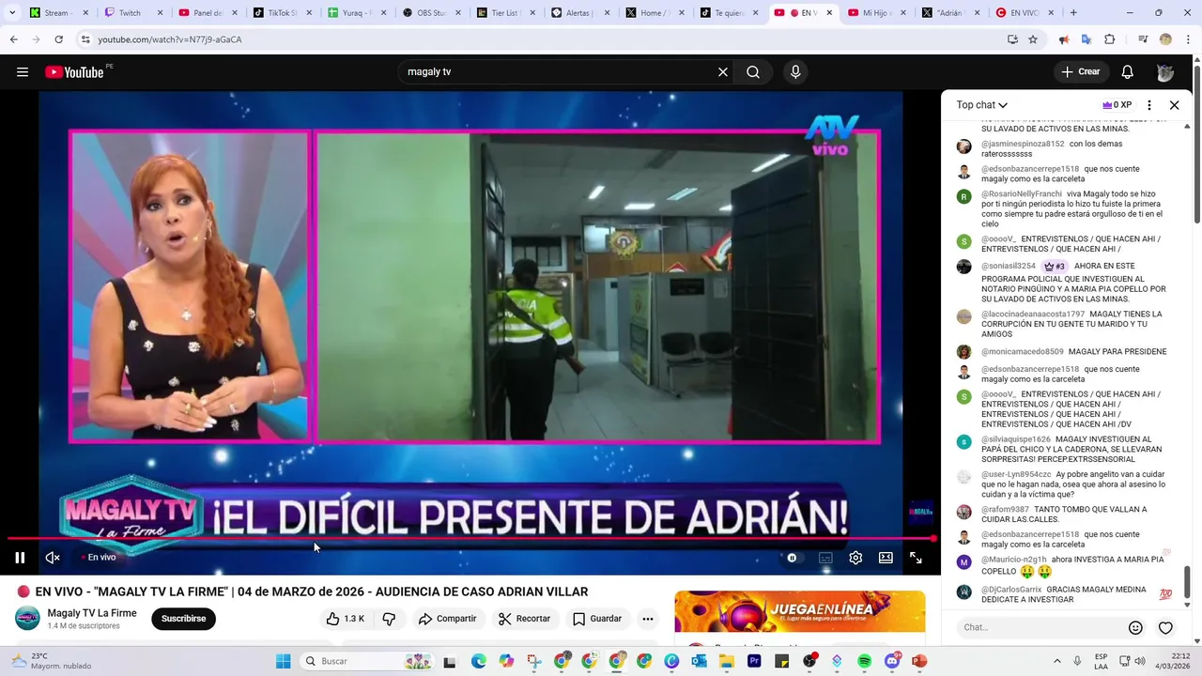Save the video with Guardar
The width and height of the screenshot is (1202, 676).
pyautogui.click(x=597, y=619)
